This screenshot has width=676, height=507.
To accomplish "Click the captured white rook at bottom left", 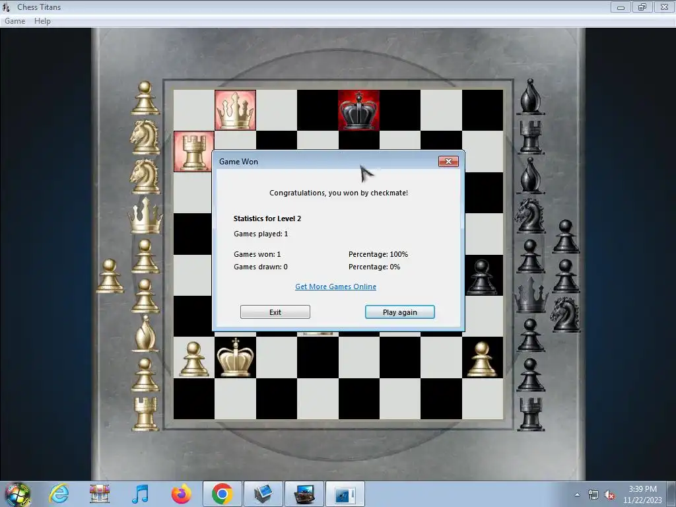I will click(x=145, y=414).
